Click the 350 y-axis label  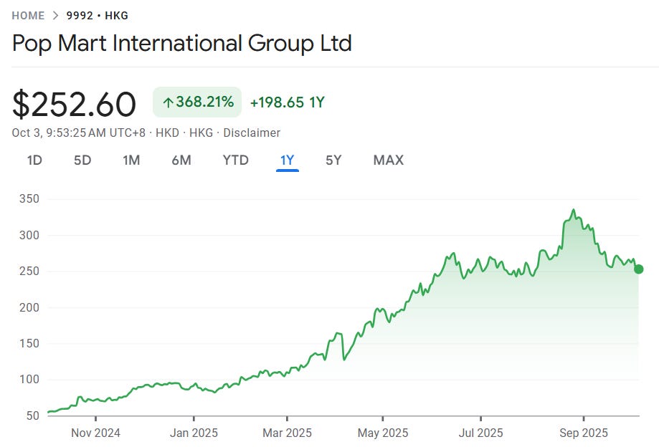pos(29,198)
